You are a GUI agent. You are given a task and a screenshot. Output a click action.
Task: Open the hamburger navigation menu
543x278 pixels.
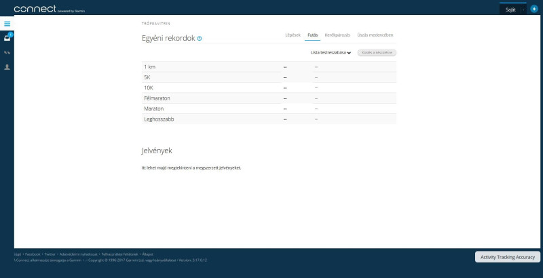pos(7,24)
